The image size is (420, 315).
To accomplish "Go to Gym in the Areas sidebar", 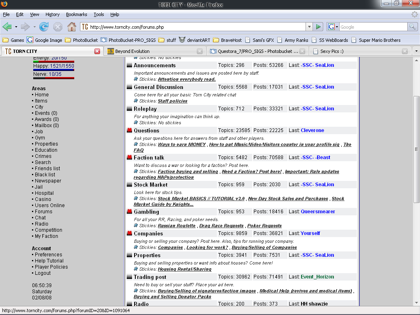I will tap(40, 138).
